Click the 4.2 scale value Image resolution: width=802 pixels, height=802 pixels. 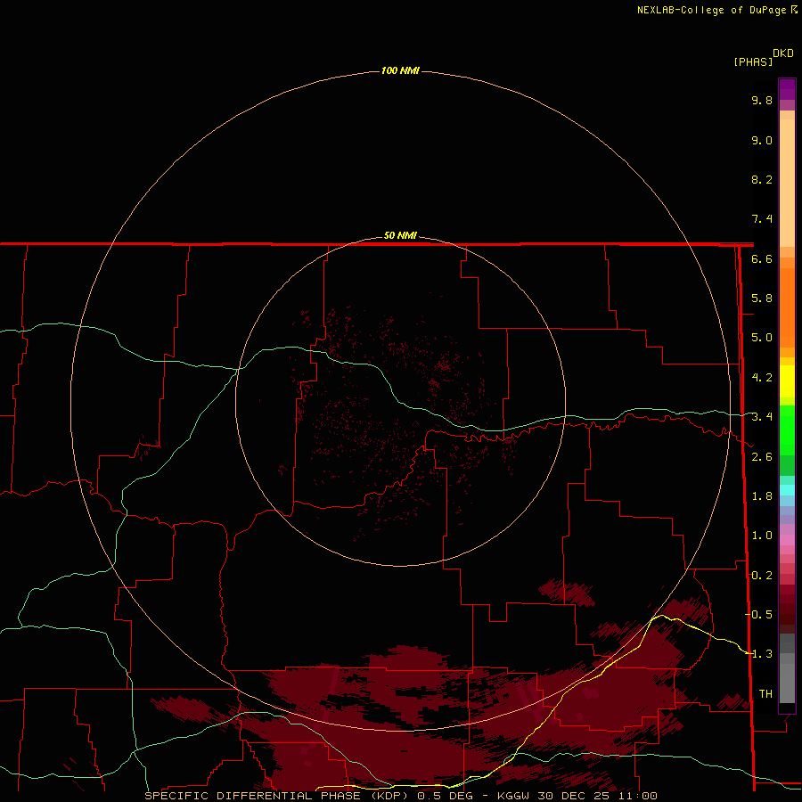point(762,378)
